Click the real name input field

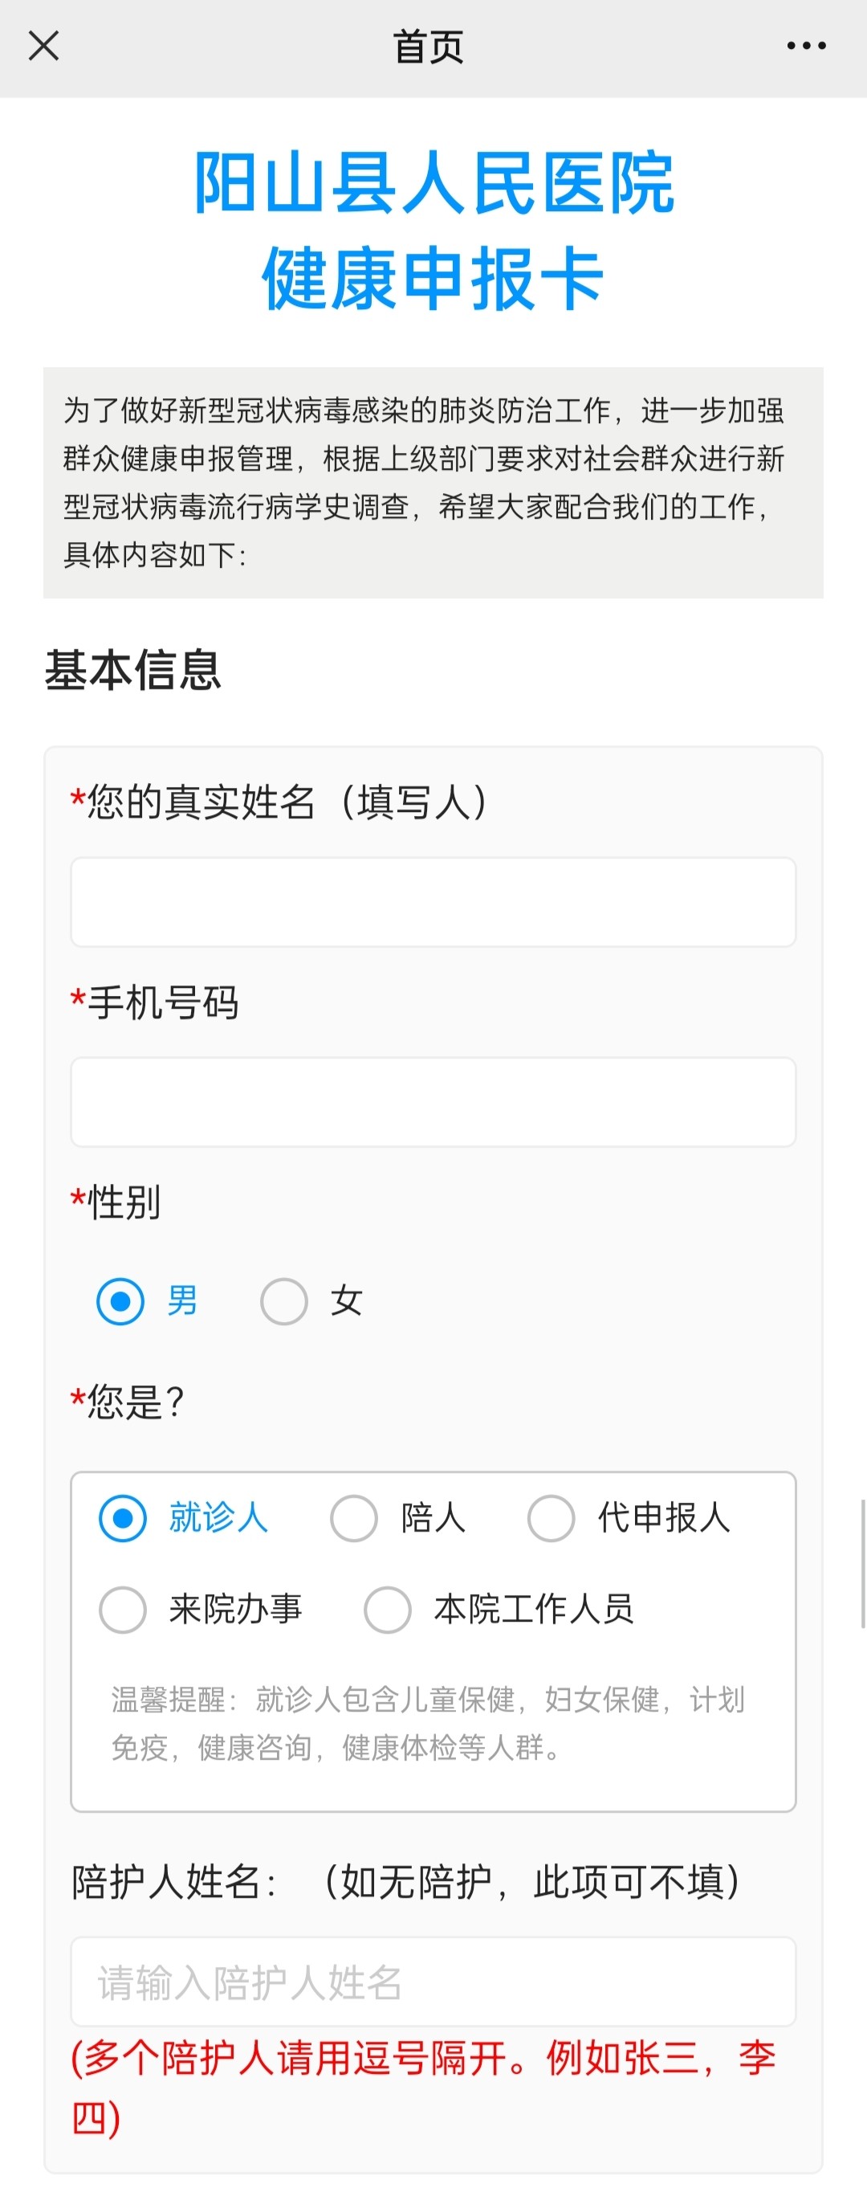pyautogui.click(x=433, y=902)
